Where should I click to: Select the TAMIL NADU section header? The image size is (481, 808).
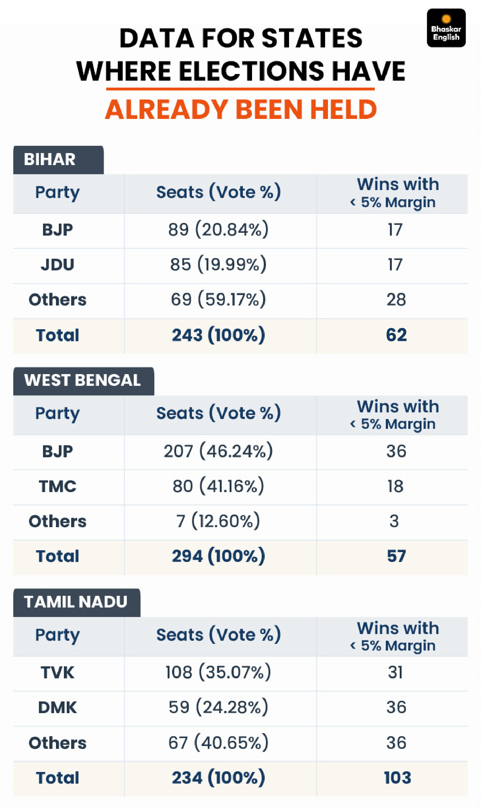pos(77,602)
